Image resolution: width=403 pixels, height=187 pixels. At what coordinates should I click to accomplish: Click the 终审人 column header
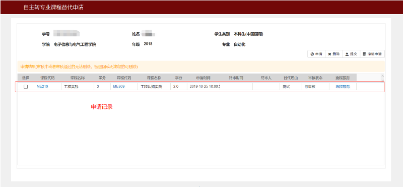pos(266,78)
